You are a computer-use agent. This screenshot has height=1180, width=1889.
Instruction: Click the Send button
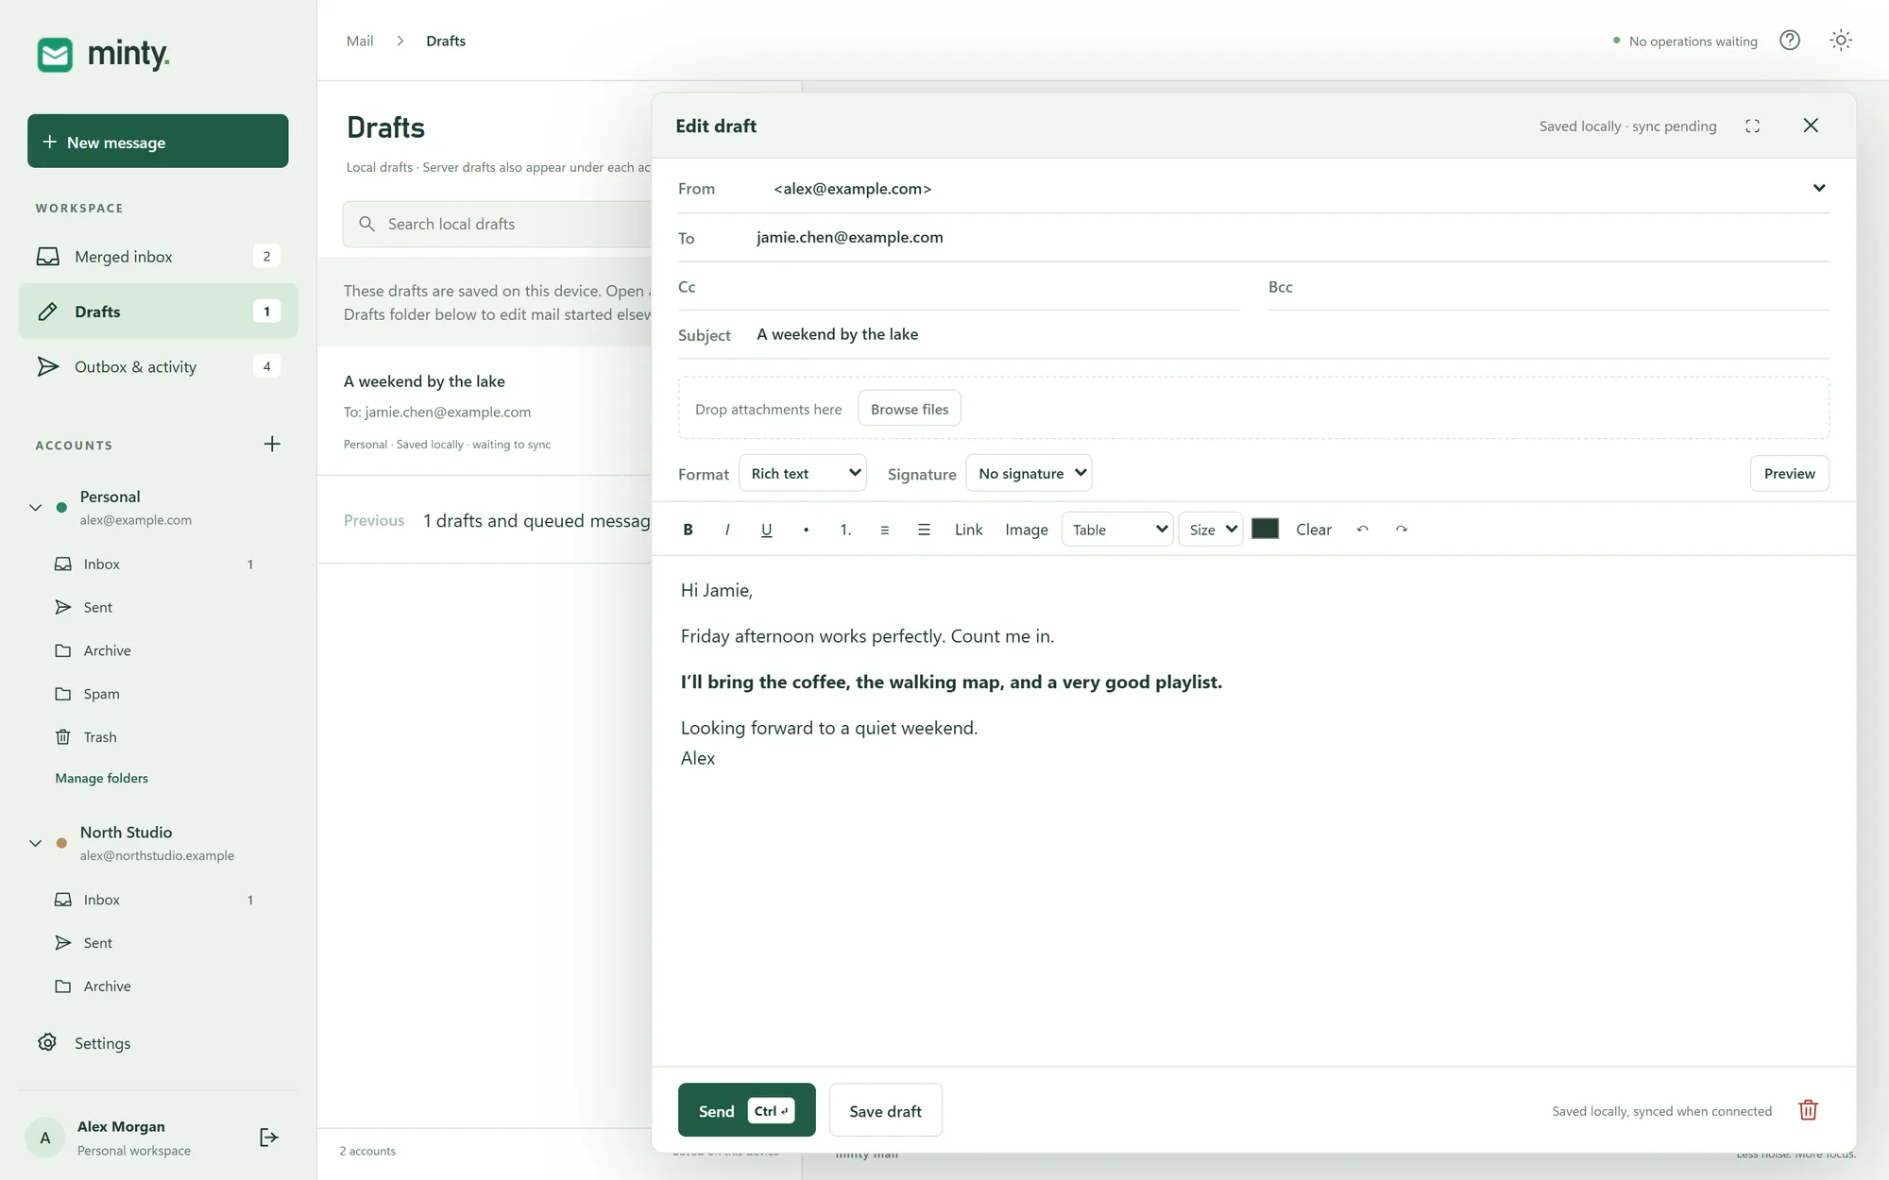pyautogui.click(x=746, y=1111)
